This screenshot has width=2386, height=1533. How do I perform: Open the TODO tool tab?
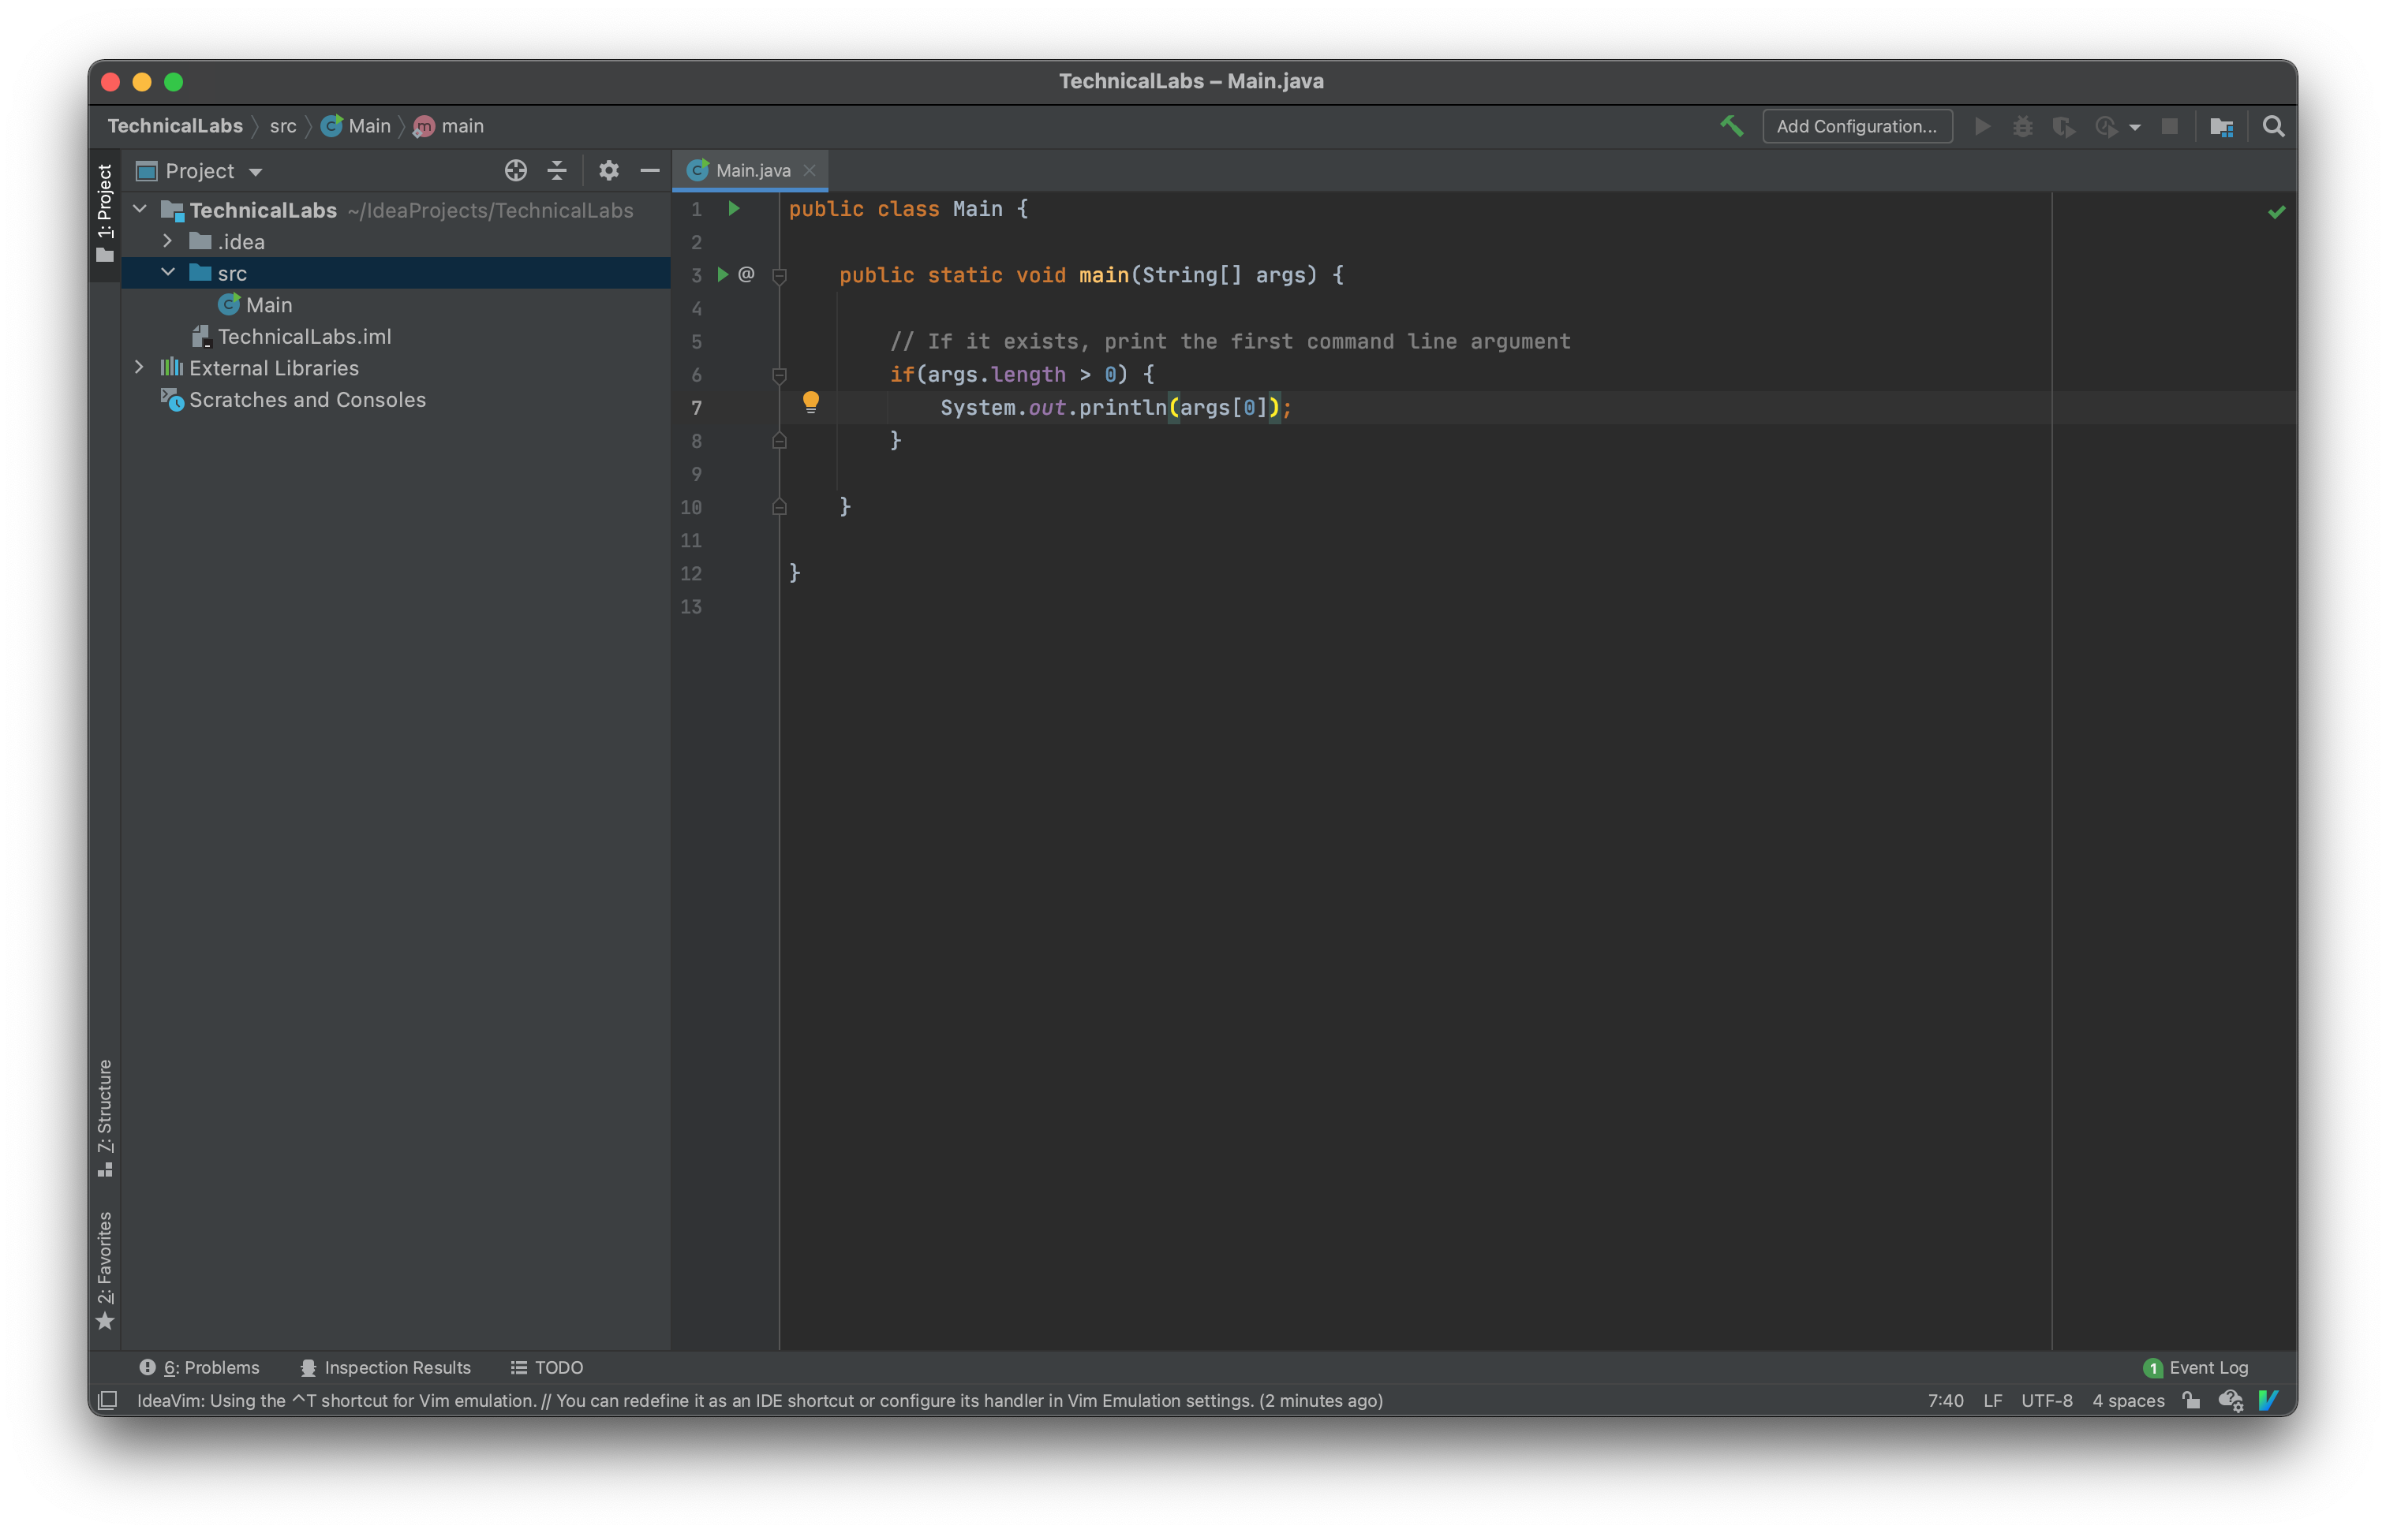pyautogui.click(x=547, y=1367)
